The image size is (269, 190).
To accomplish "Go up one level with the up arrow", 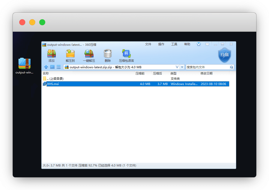I will click(x=46, y=67).
